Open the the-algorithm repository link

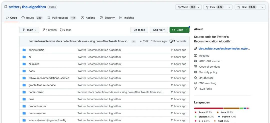coord(34,7)
